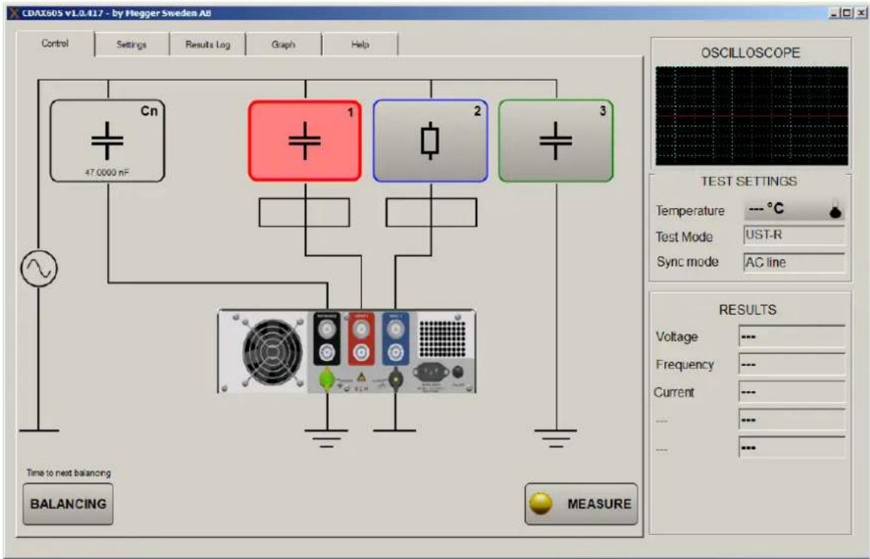
Task: Switch to the Graph tab
Action: [x=283, y=44]
